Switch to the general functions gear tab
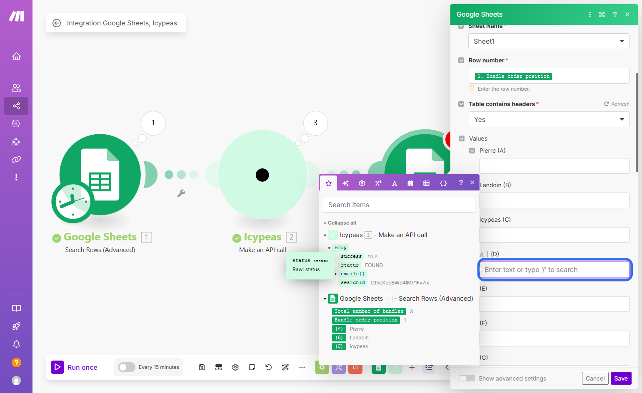The height and width of the screenshot is (393, 642). coord(362,183)
